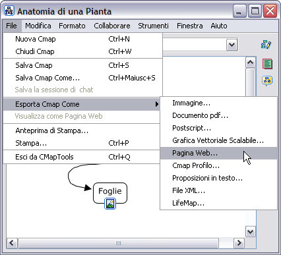Export as Immagine…
The image size is (281, 255).
pyautogui.click(x=218, y=103)
